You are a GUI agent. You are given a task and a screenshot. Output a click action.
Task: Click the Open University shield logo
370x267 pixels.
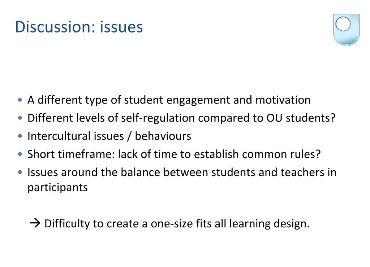tap(347, 30)
